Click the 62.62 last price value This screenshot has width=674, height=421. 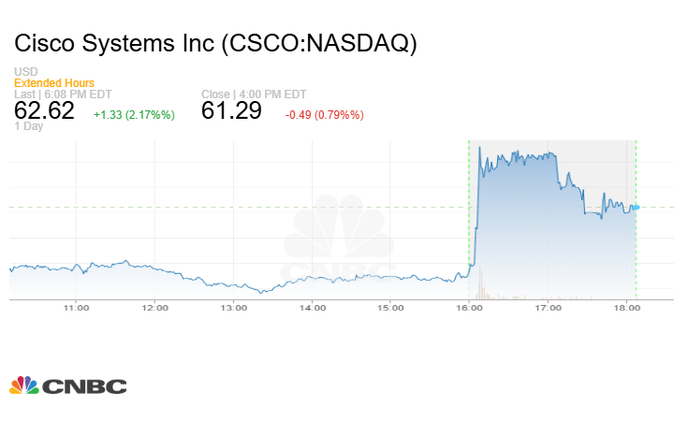[45, 111]
